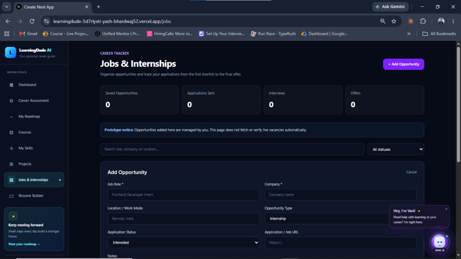461x259 pixels.
Task: Click the + Add Opportunity button
Action: coord(403,64)
